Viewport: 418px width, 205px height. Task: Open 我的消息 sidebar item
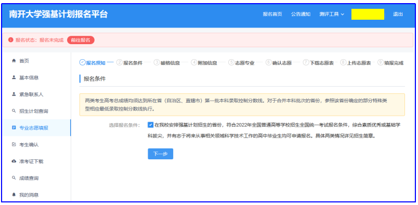pos(36,195)
